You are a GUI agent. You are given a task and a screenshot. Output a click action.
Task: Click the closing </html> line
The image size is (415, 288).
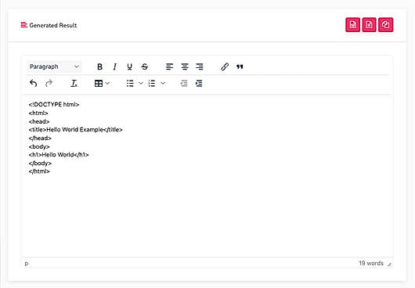pos(39,171)
